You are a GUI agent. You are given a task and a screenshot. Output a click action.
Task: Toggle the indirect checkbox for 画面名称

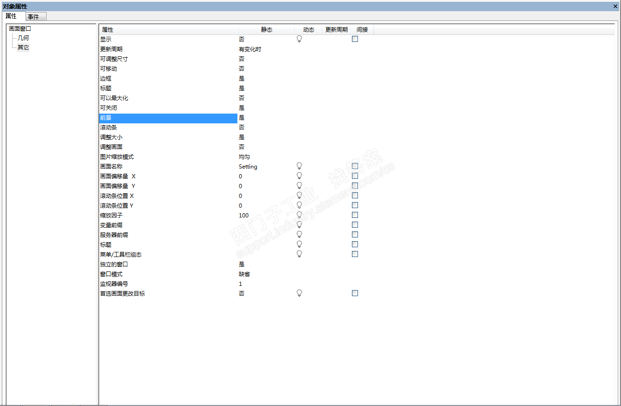[x=355, y=166]
